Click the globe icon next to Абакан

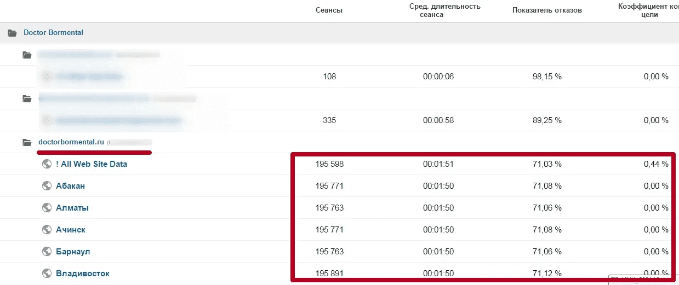click(x=47, y=186)
